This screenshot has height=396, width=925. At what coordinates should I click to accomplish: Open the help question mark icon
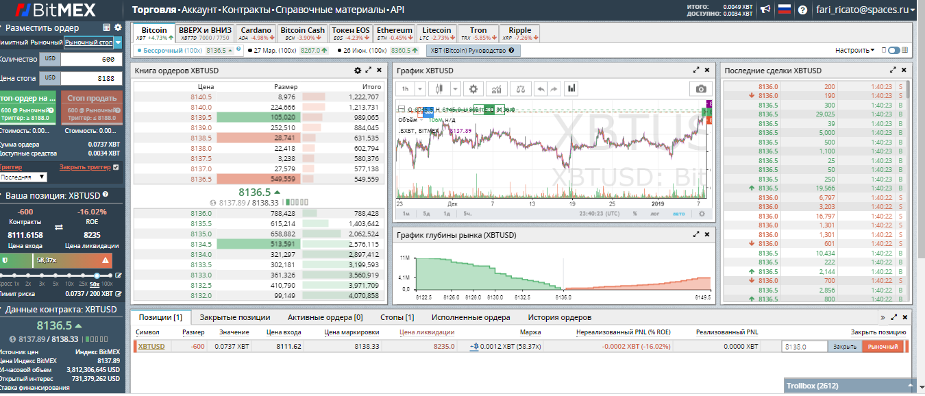tap(803, 10)
